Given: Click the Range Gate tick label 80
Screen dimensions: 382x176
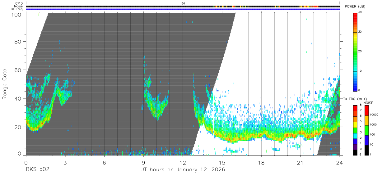Looking at the screenshot, I should (18, 42).
